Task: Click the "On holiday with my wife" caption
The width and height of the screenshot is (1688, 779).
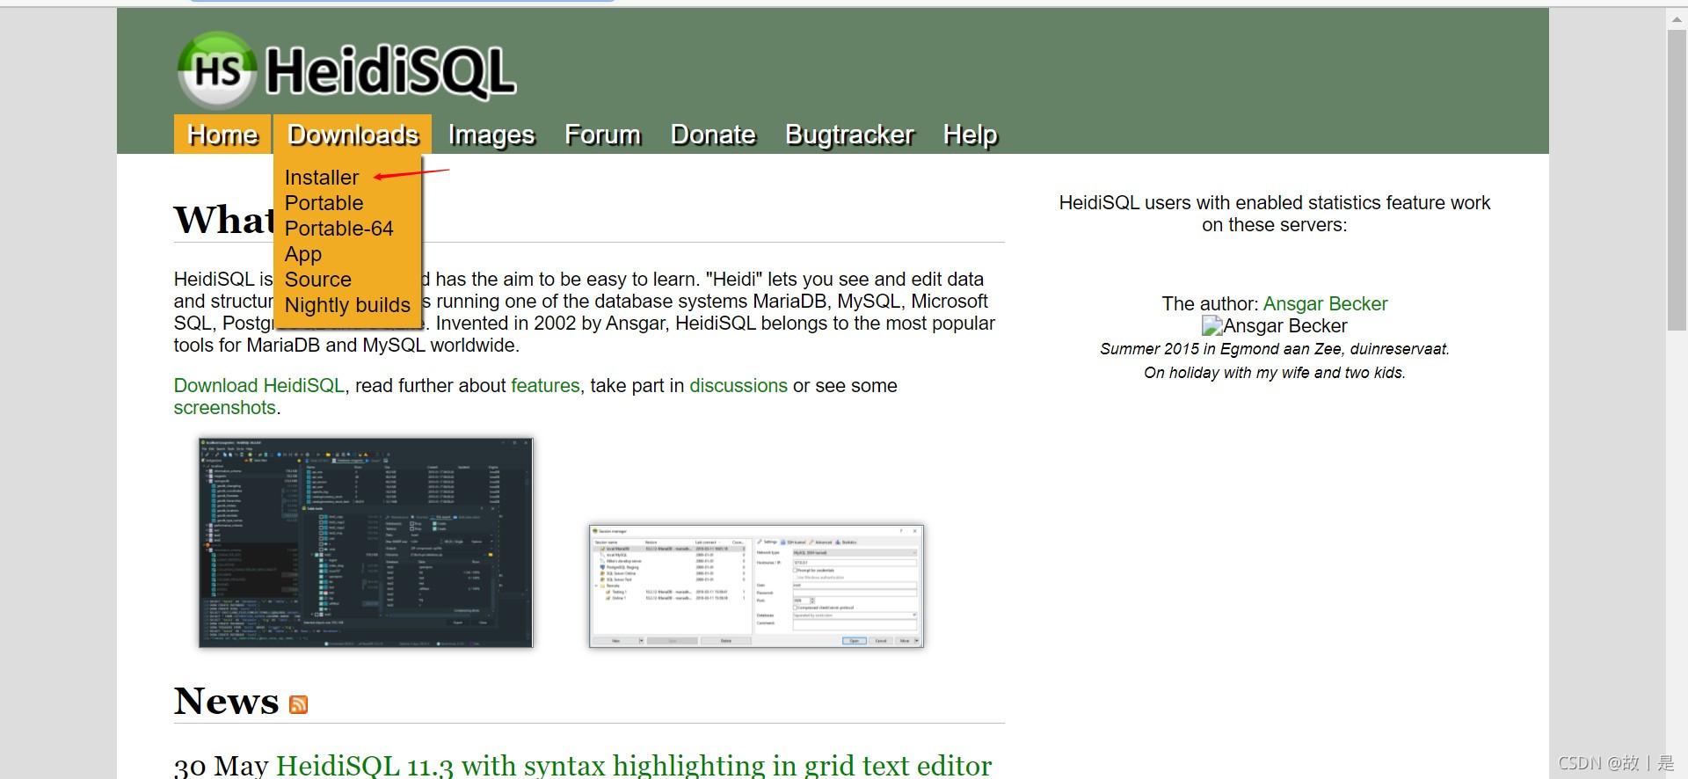Action: pos(1274,373)
